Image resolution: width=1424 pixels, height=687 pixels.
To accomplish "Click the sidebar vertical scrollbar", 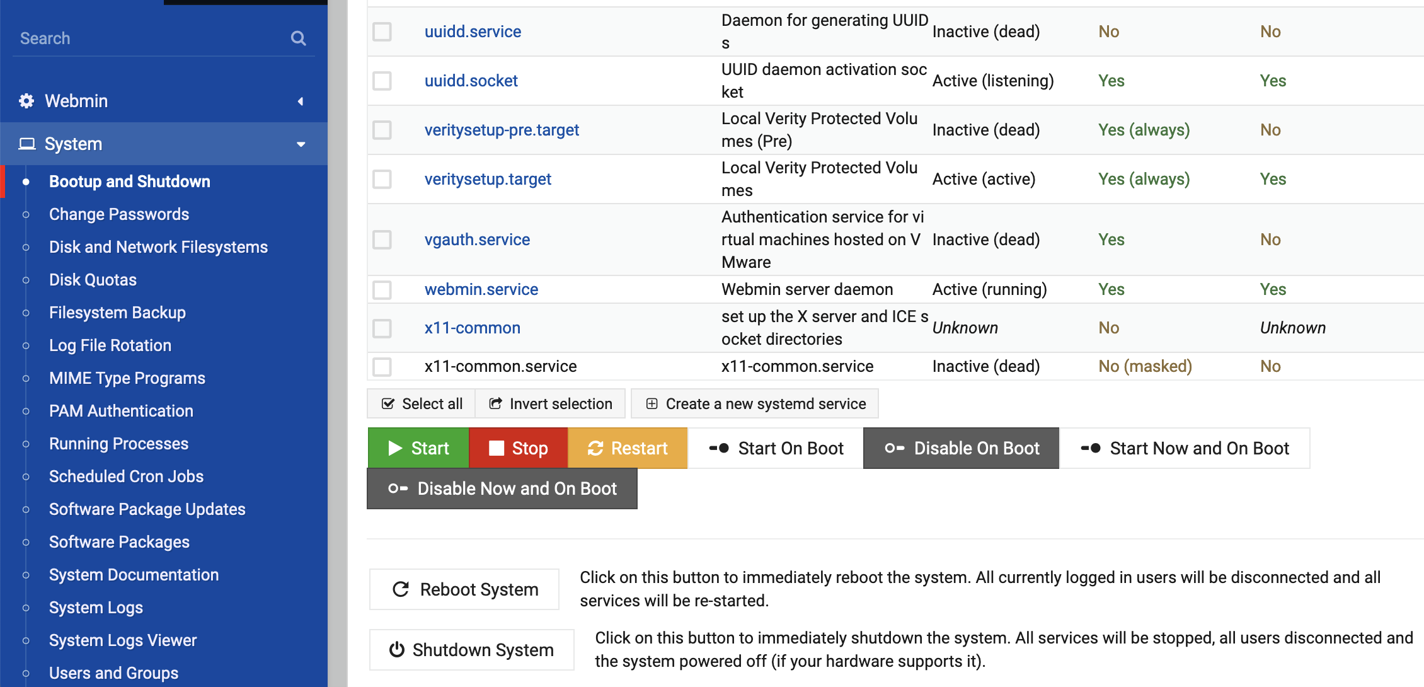I will (x=338, y=343).
